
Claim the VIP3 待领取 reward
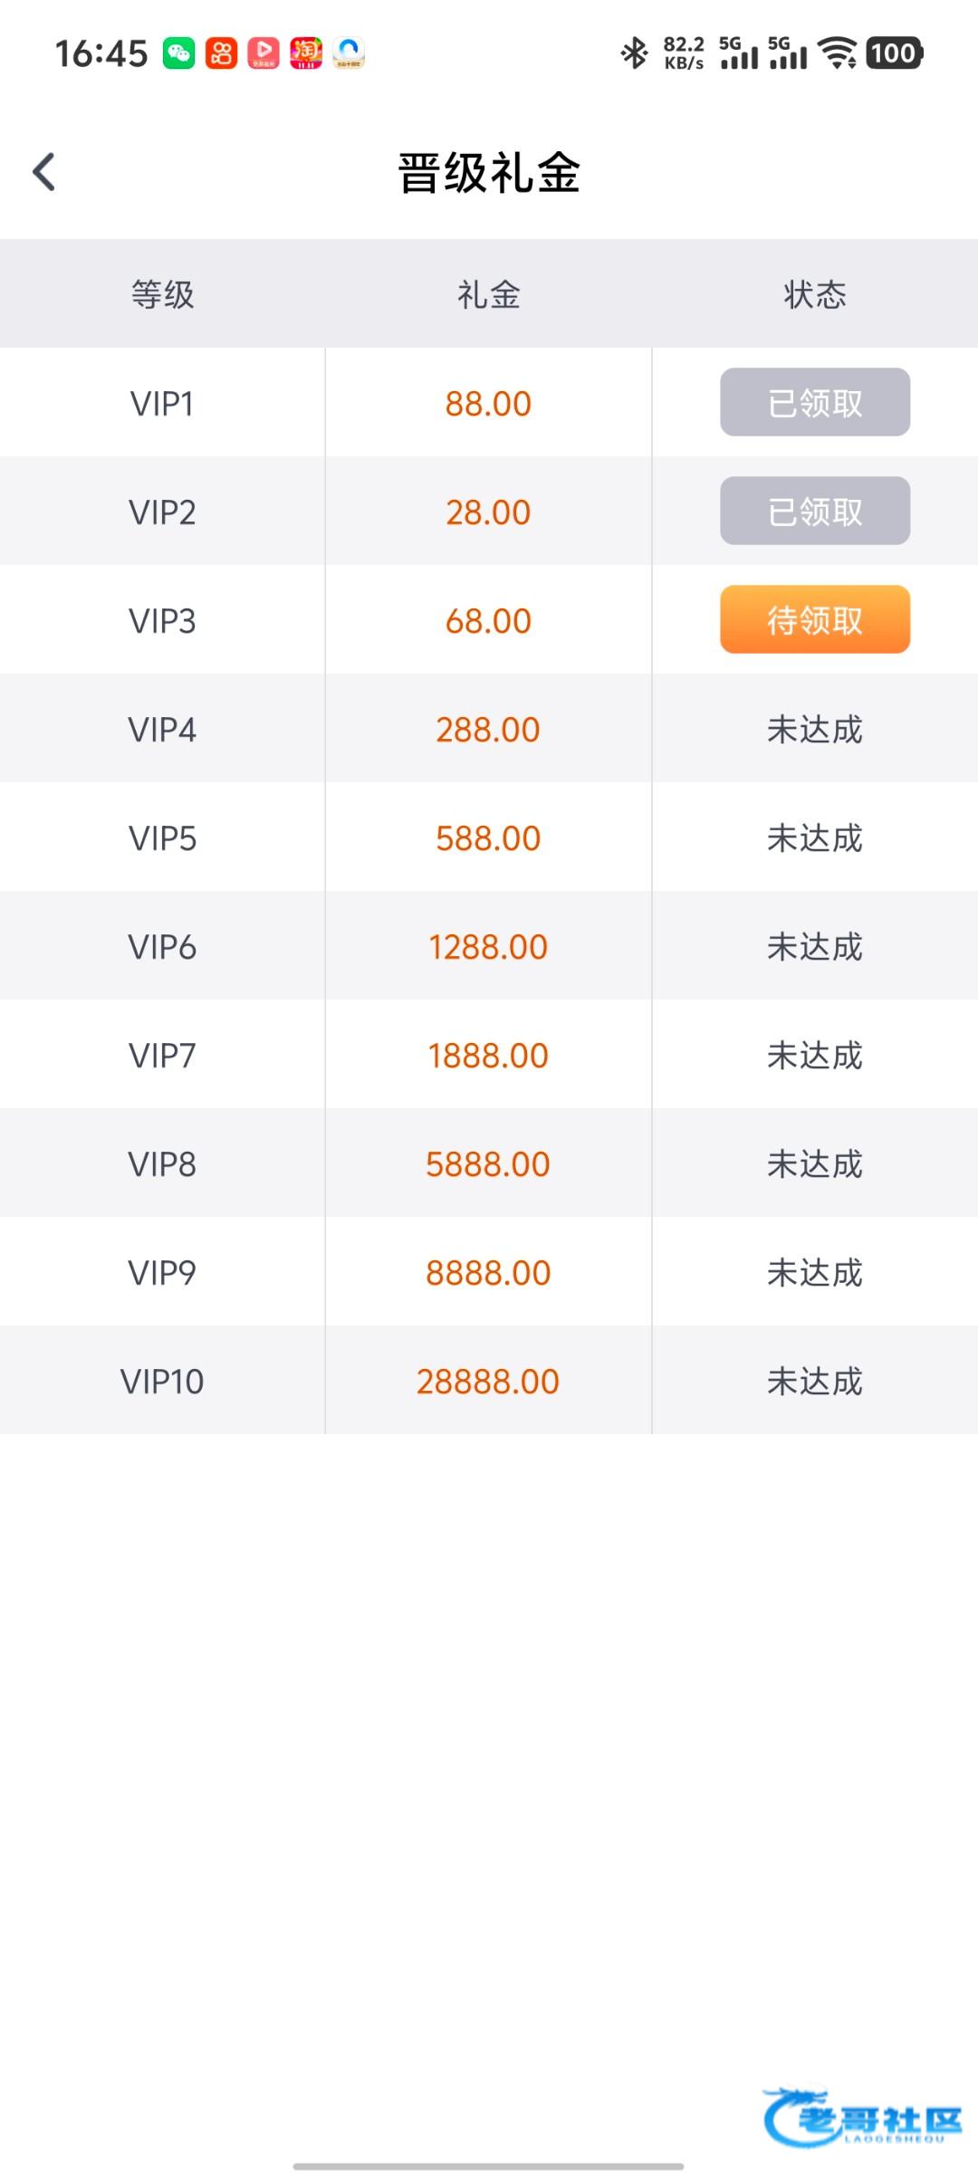pos(815,619)
